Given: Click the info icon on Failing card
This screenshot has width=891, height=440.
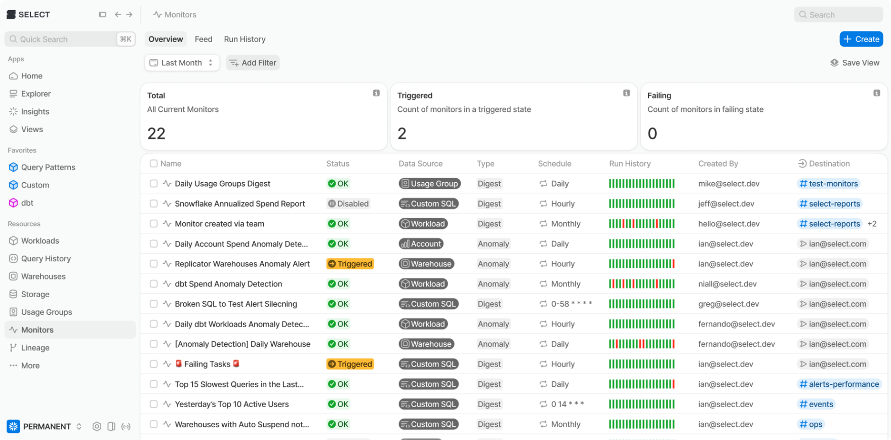Looking at the screenshot, I should [x=876, y=93].
